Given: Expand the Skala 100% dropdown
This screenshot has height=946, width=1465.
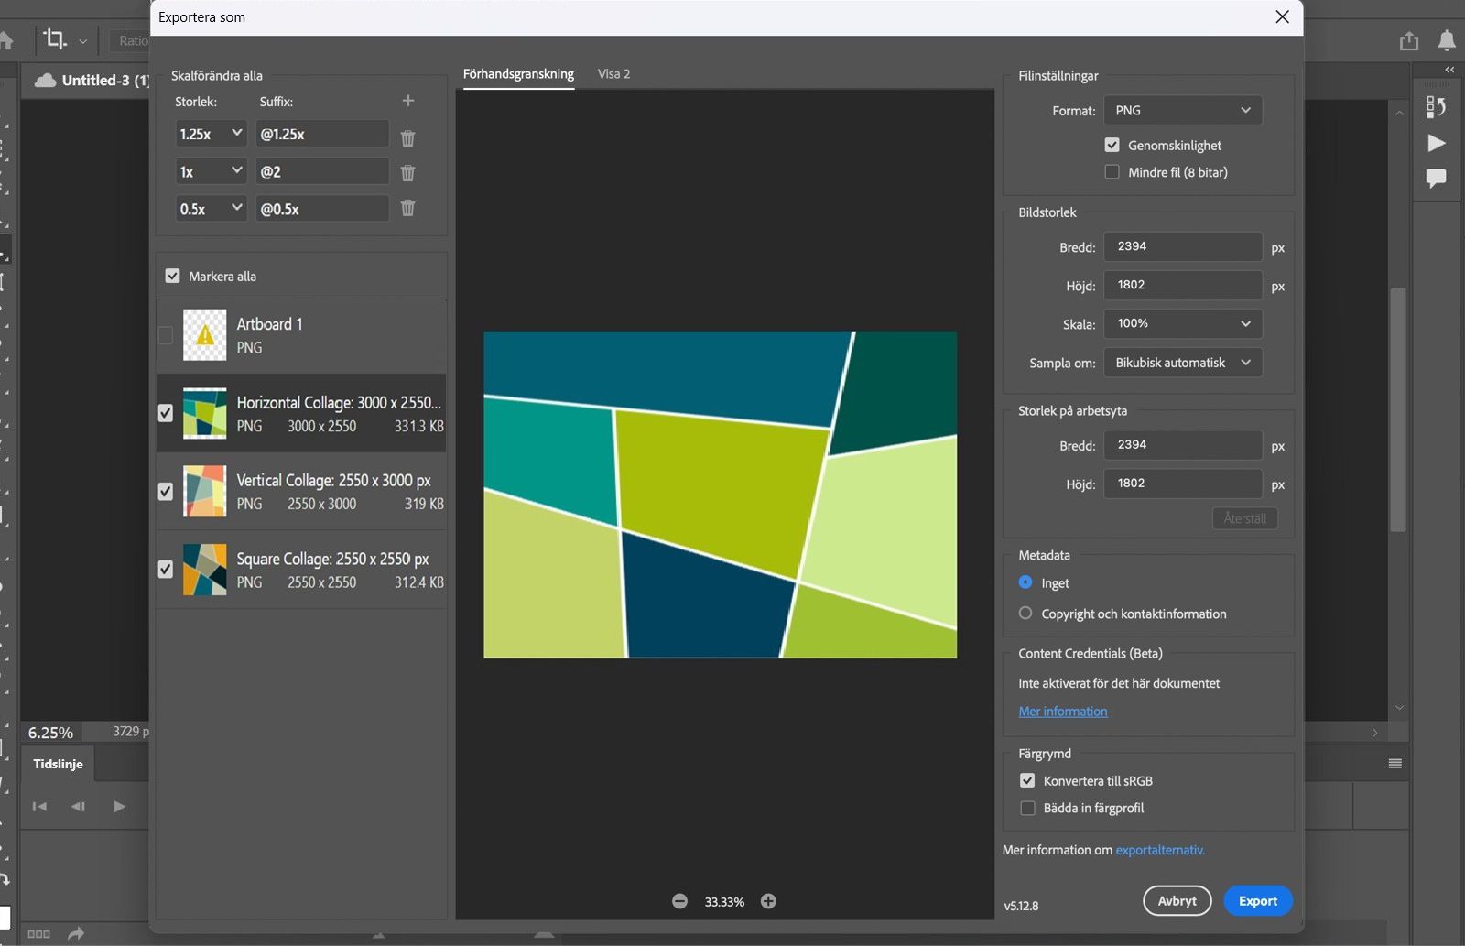Looking at the screenshot, I should click(1182, 323).
